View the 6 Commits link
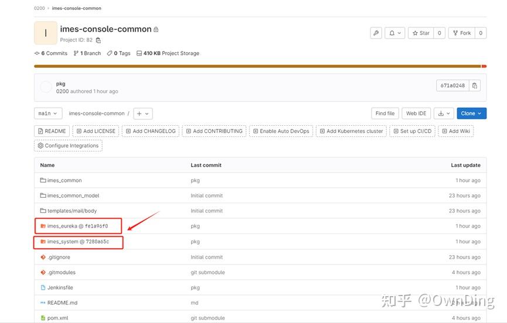The height and width of the screenshot is (323, 507). click(x=51, y=53)
